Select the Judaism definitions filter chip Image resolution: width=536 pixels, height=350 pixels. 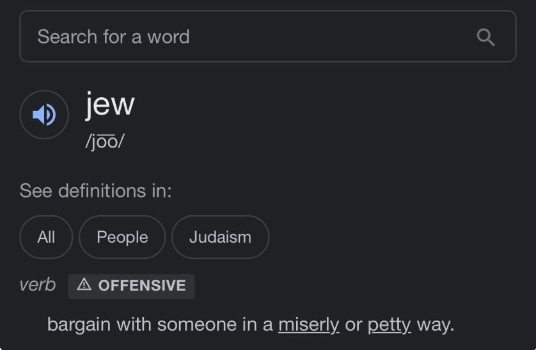click(x=220, y=237)
